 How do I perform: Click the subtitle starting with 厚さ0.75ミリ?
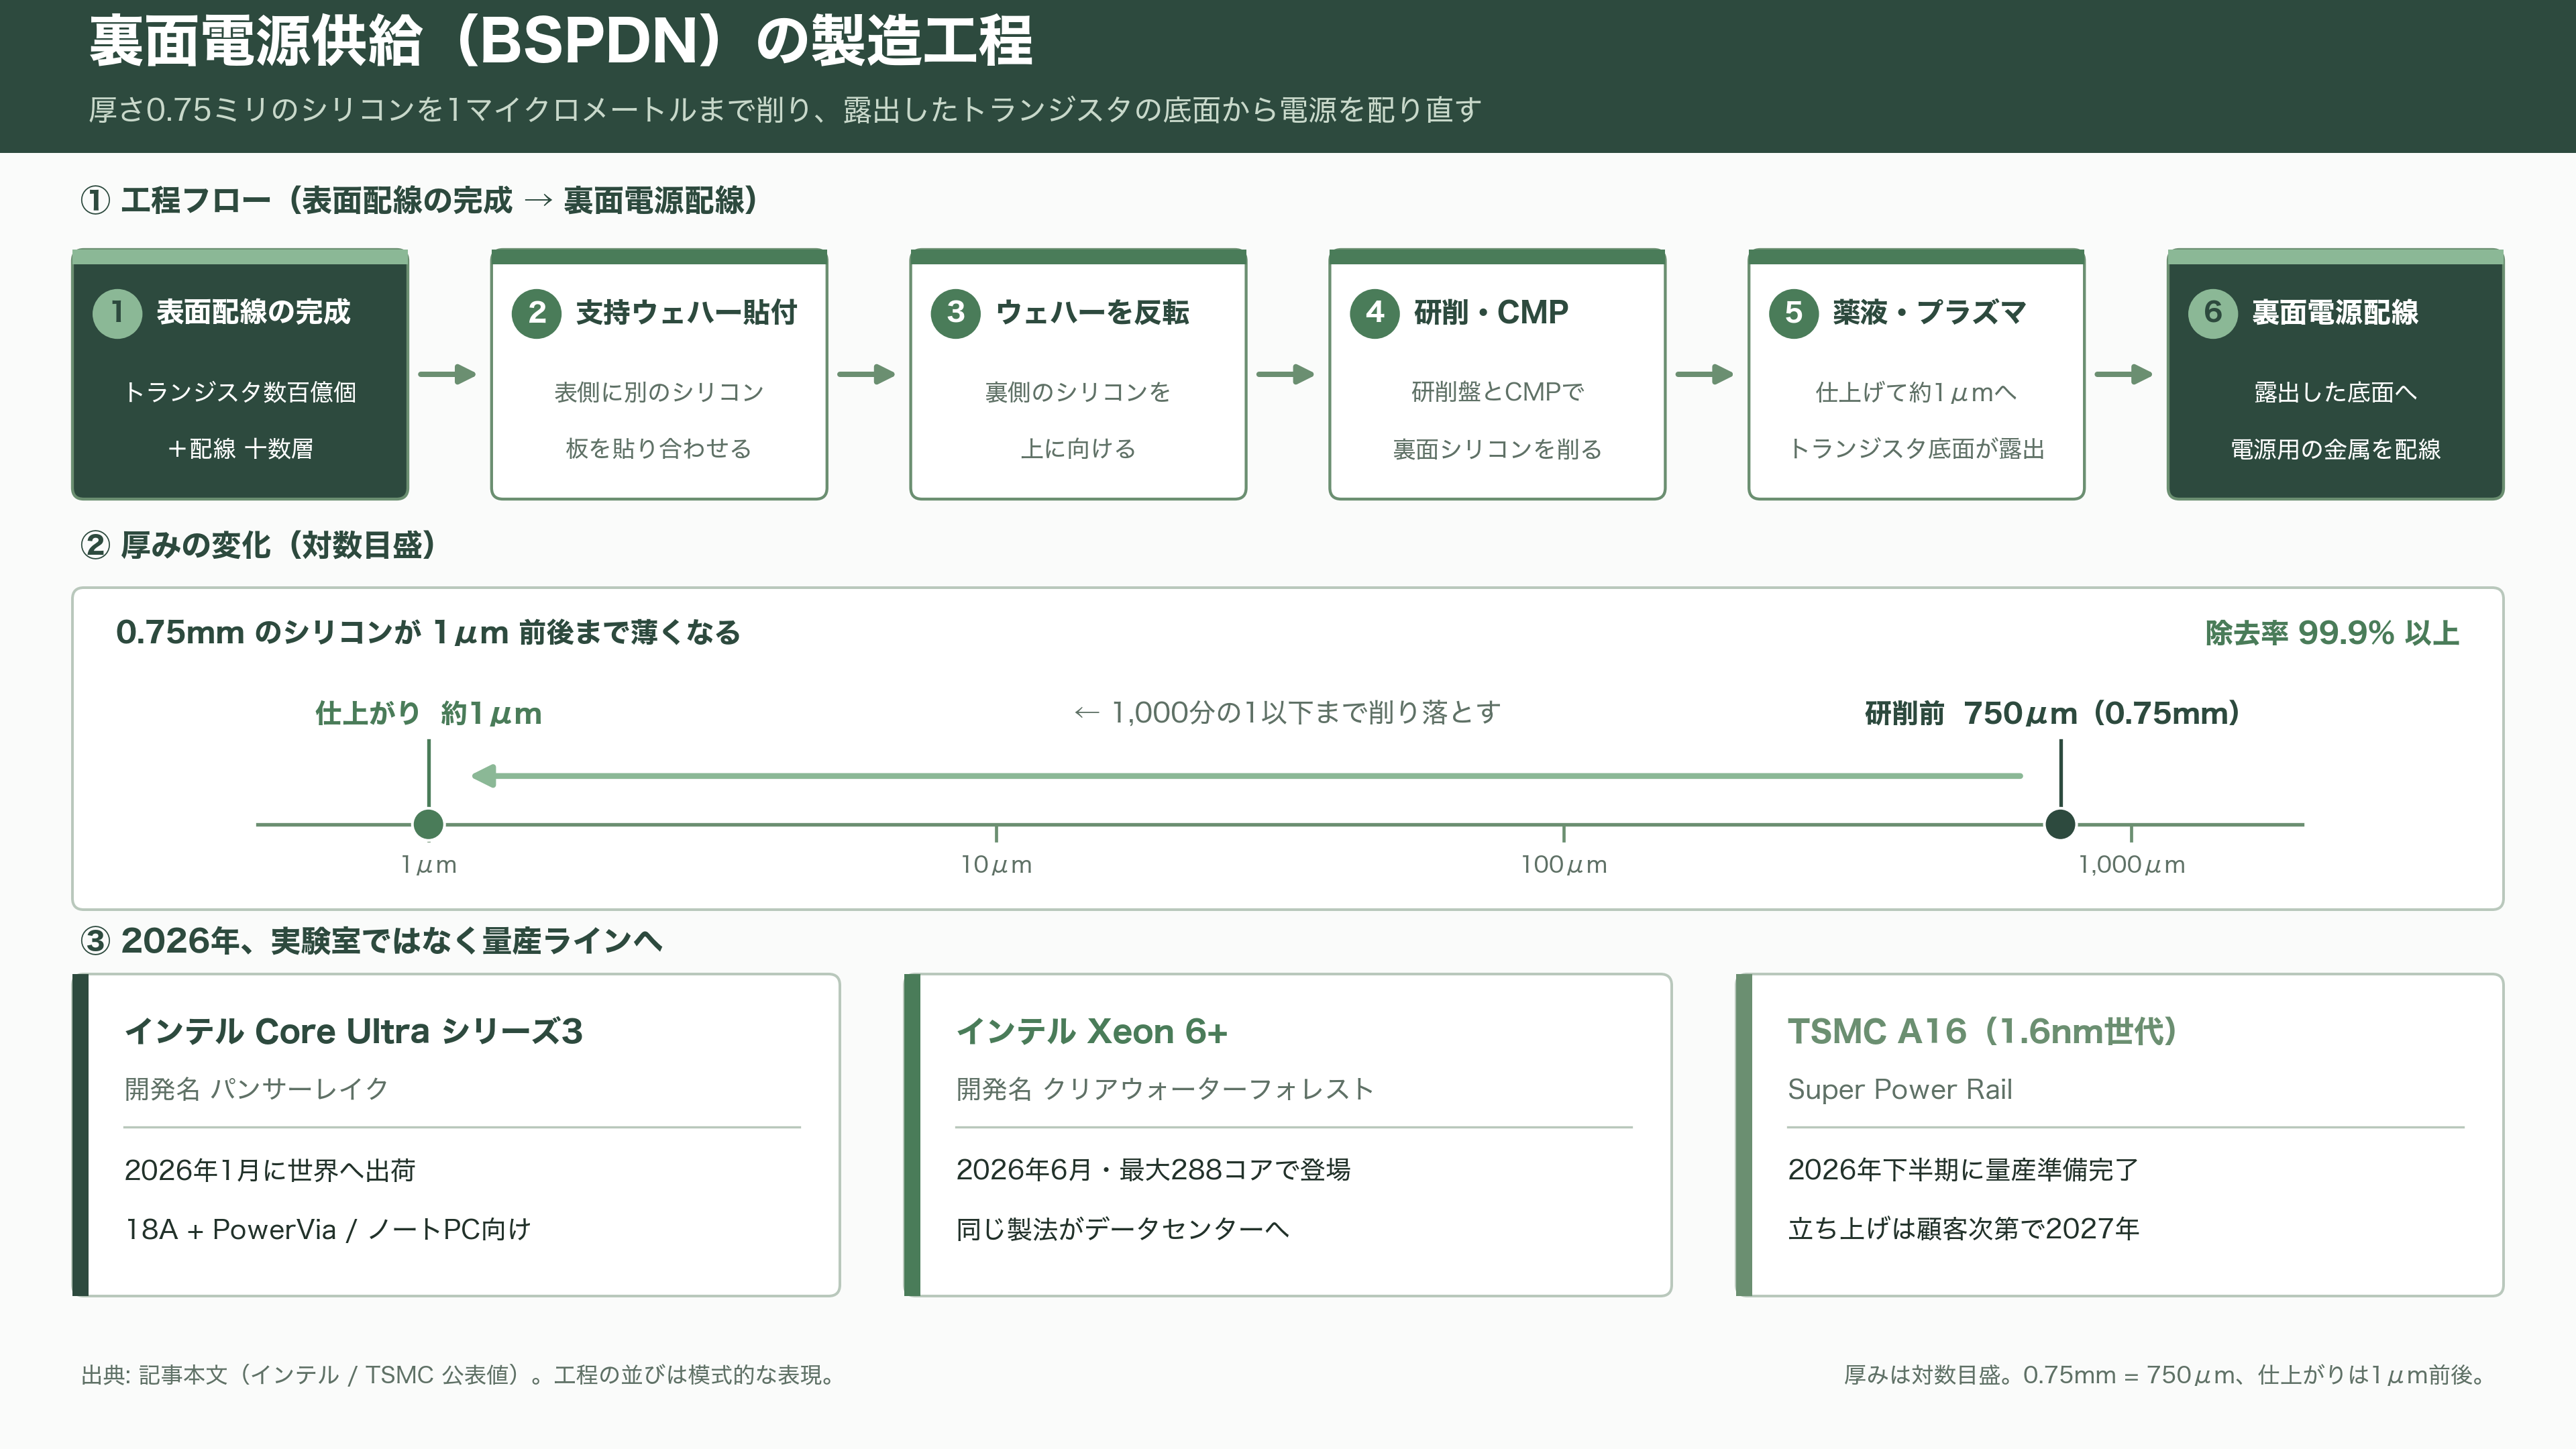785,110
